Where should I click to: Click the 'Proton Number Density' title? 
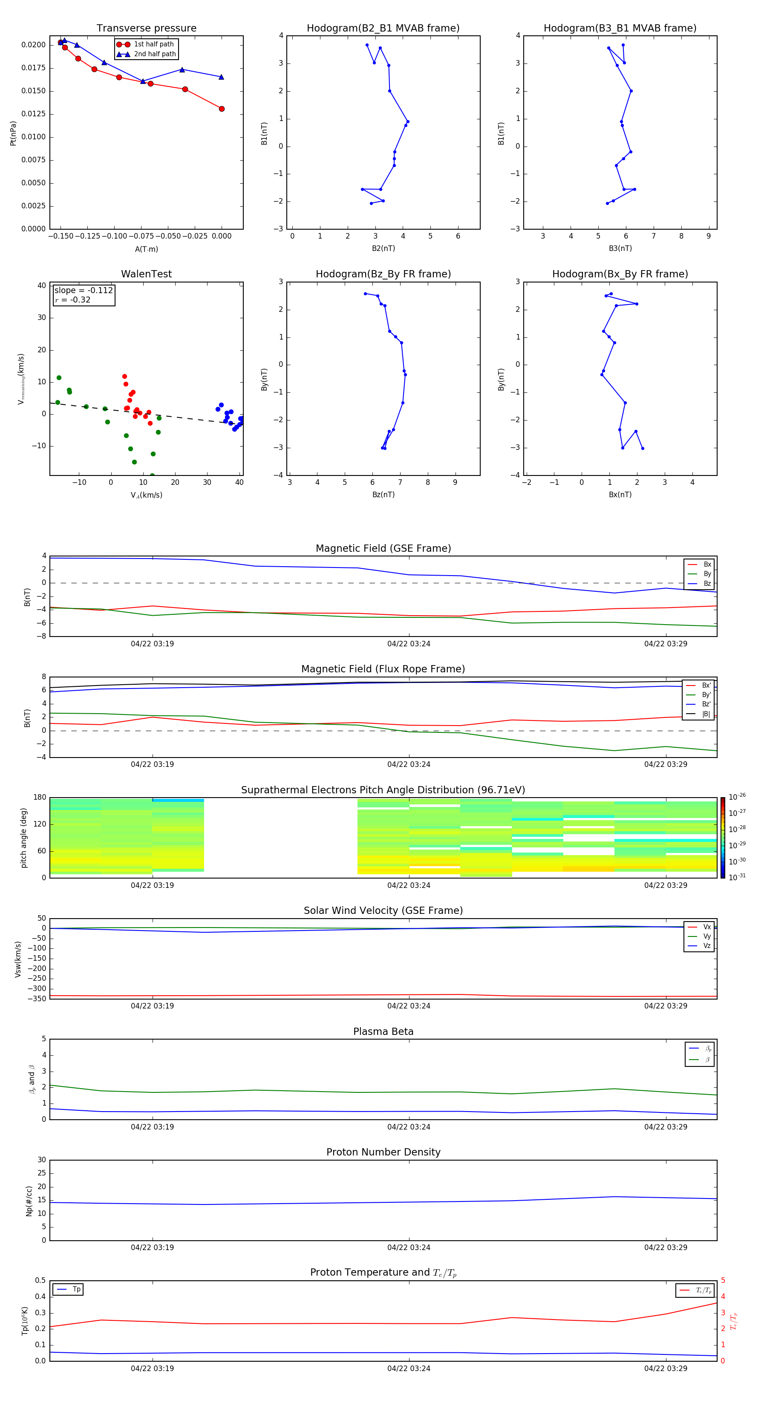383,1152
